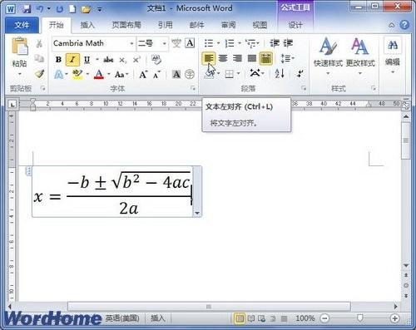416x330 pixels.
Task: Open Word Help question mark
Action: 404,25
